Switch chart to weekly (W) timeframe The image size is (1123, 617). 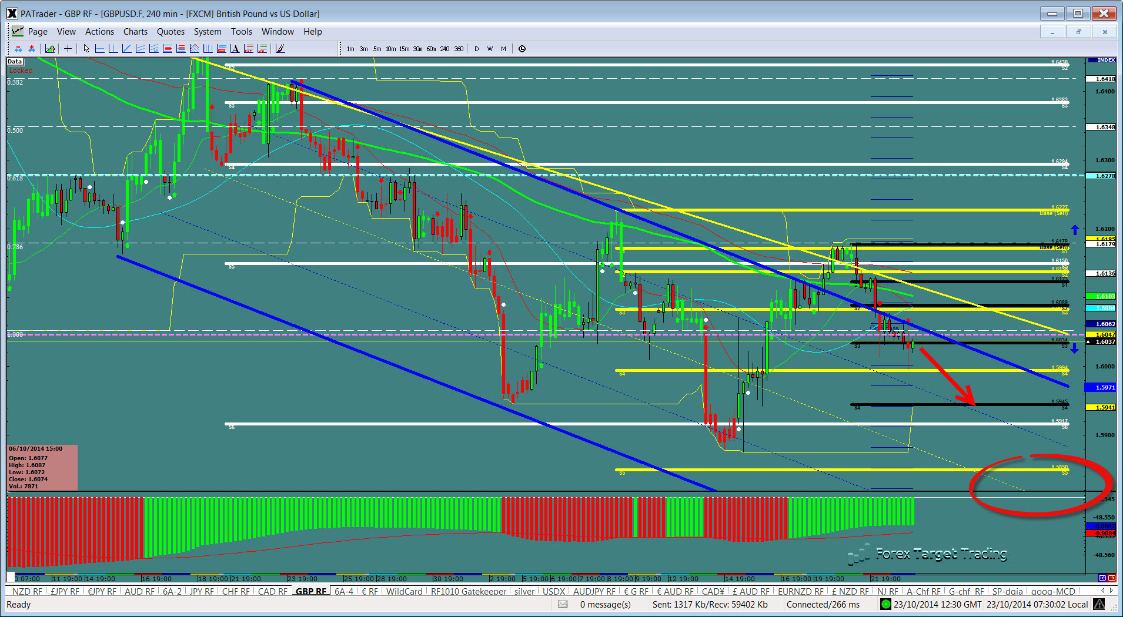click(x=490, y=49)
